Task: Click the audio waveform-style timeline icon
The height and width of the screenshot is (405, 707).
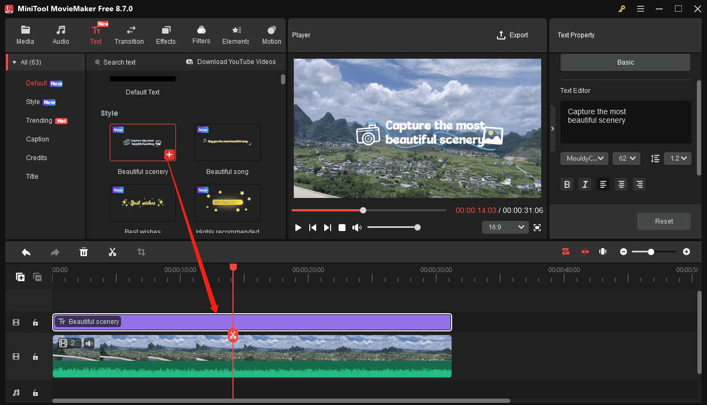Action: 603,251
